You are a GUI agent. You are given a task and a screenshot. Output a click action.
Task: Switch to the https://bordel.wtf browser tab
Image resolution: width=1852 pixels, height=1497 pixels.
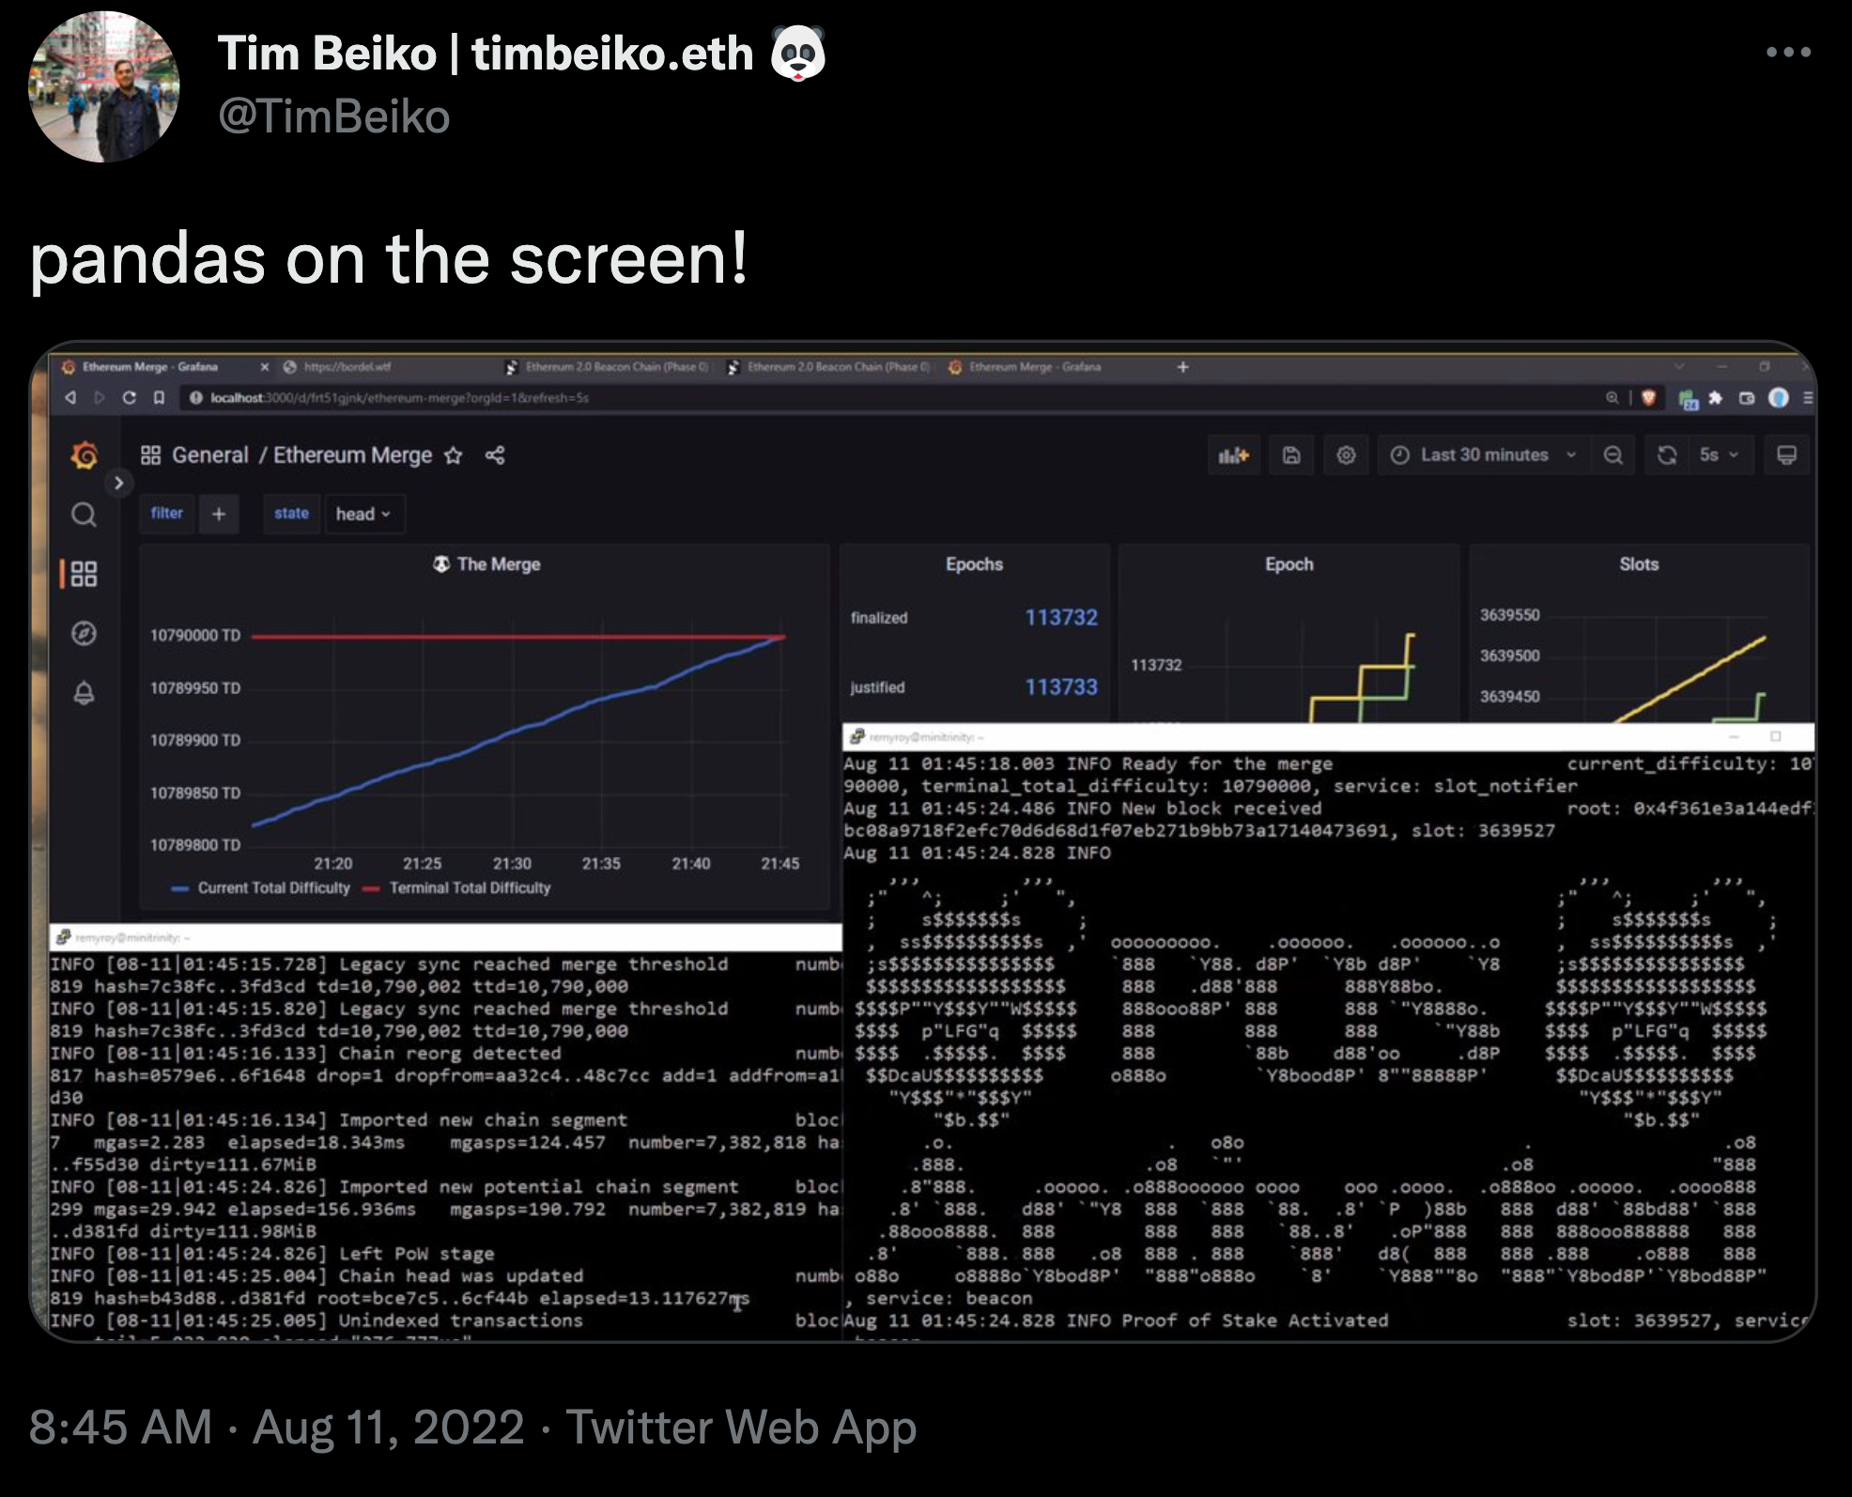click(x=347, y=367)
